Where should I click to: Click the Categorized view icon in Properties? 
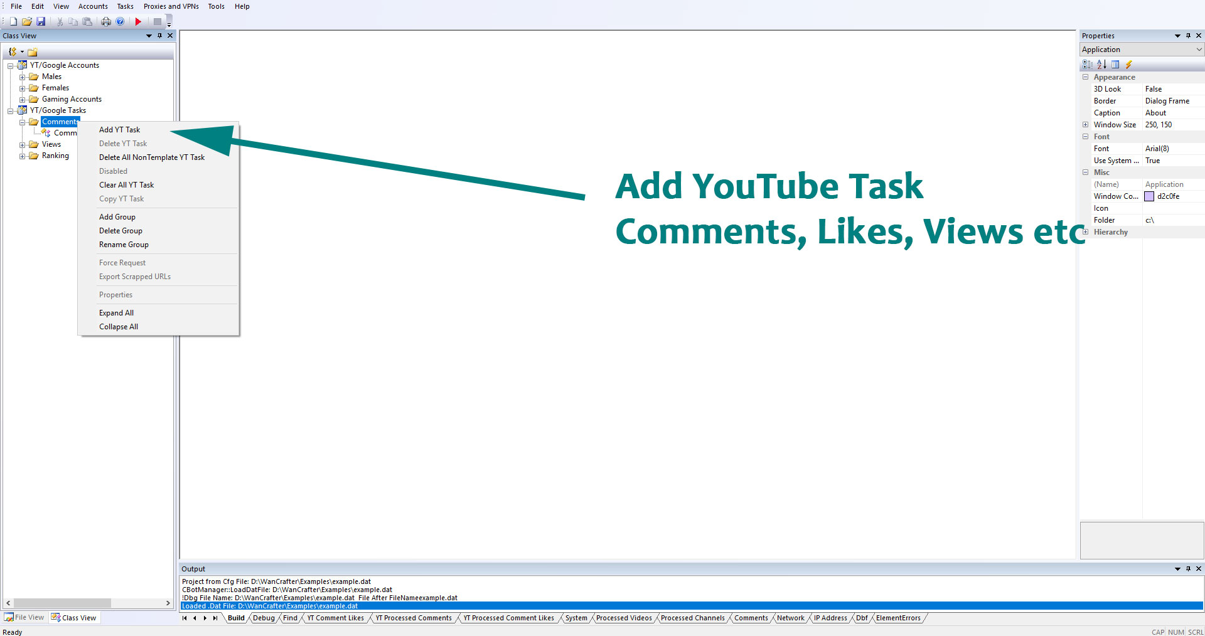click(1088, 65)
